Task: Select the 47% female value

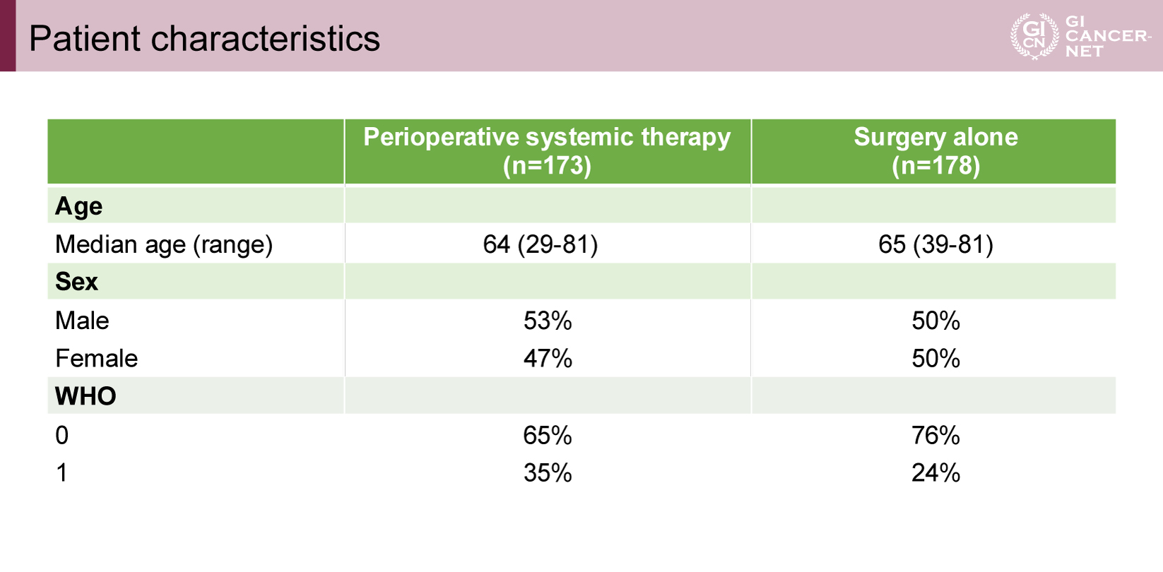Action: click(x=548, y=359)
